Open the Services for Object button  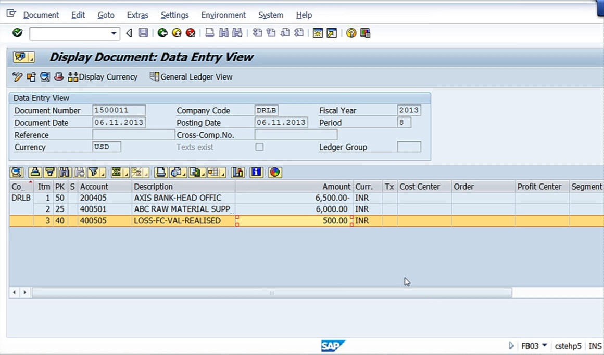[23, 57]
